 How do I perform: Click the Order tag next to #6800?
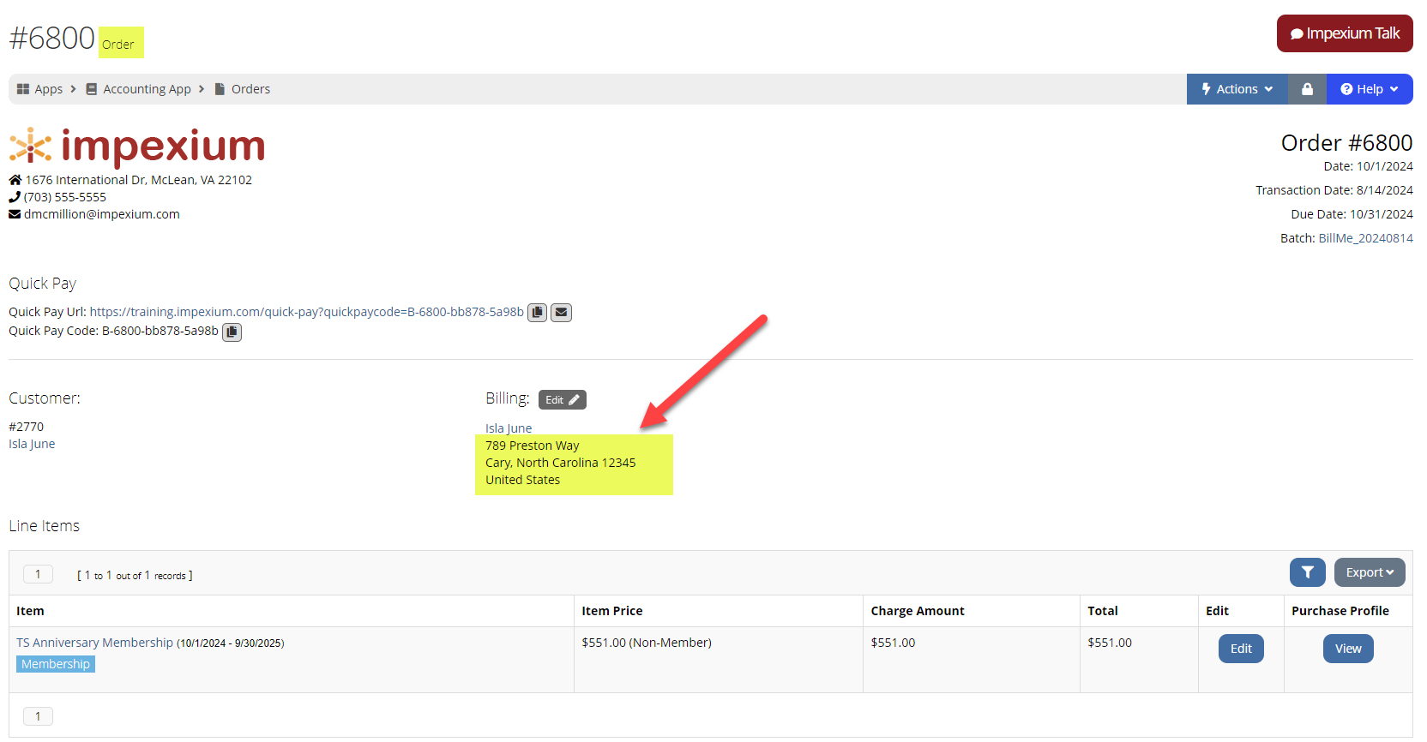(x=121, y=43)
